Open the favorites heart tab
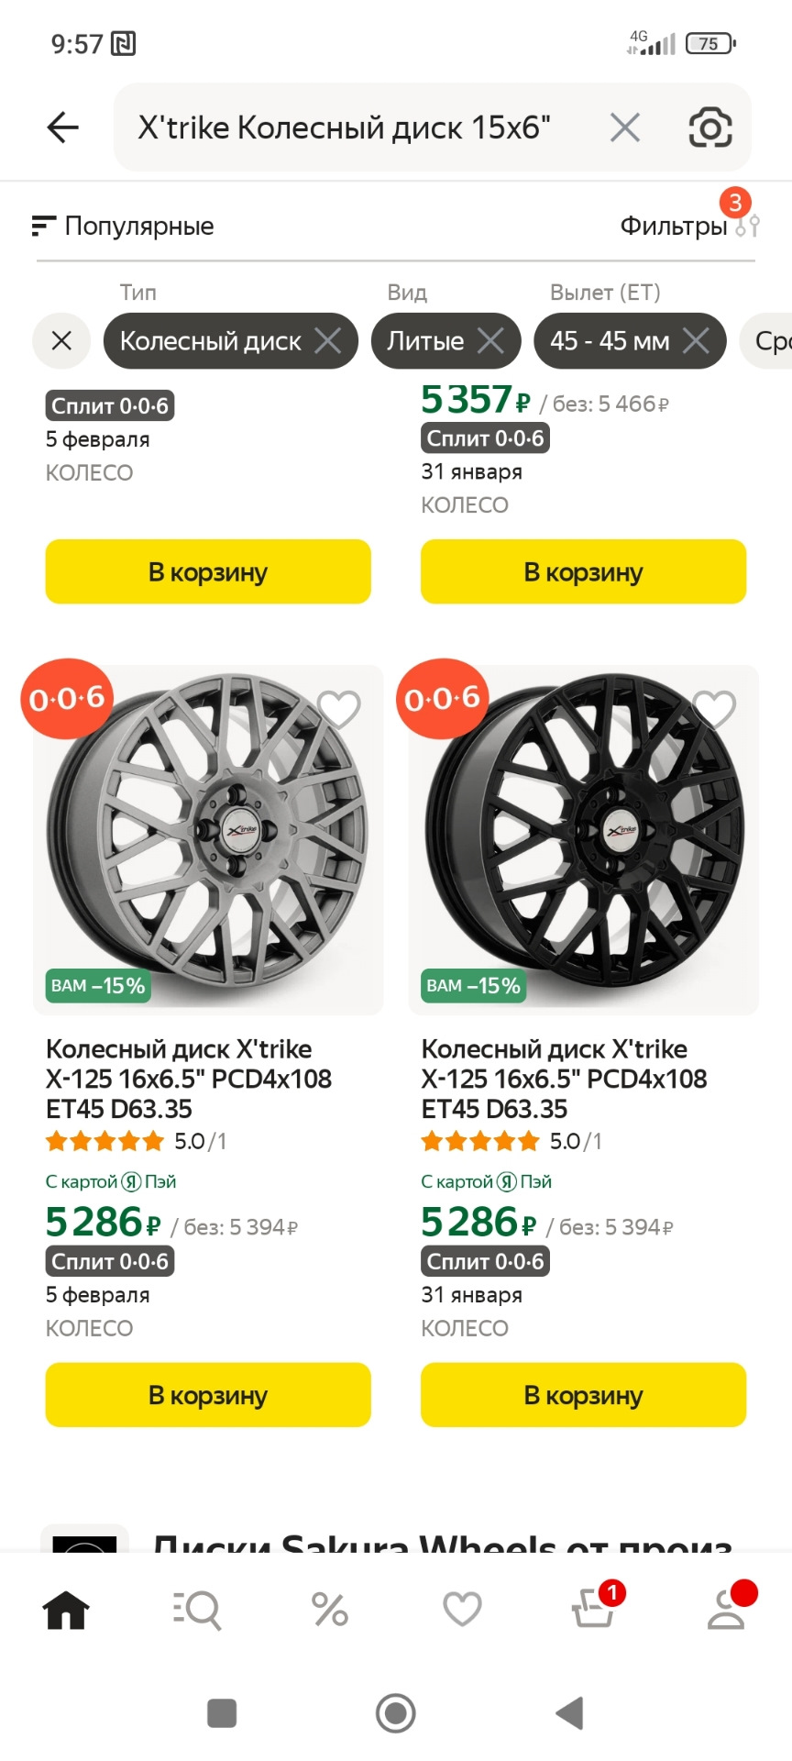The width and height of the screenshot is (792, 1761). pyautogui.click(x=462, y=1610)
